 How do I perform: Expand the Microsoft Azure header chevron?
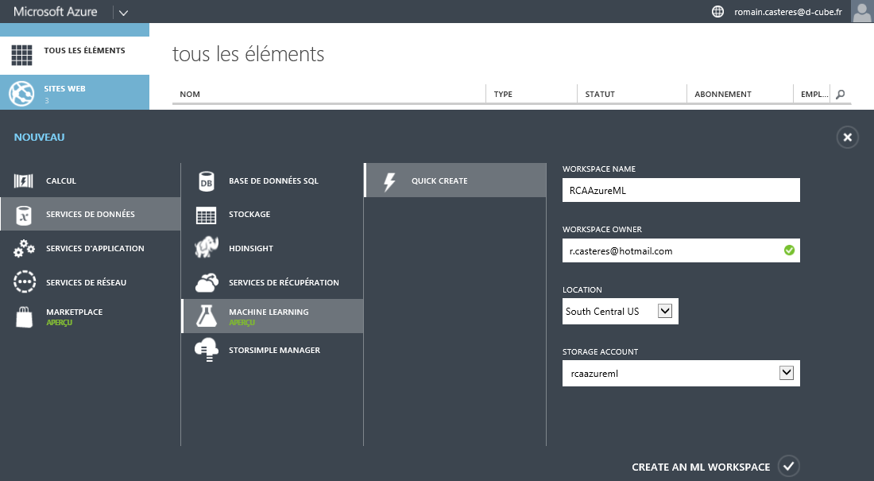124,12
